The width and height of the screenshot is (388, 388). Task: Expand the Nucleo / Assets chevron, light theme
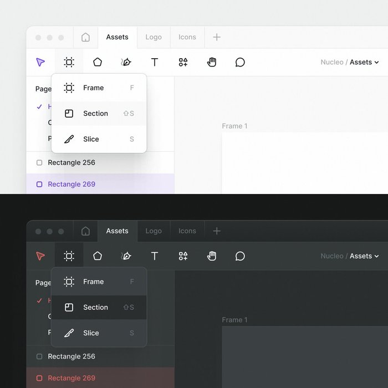click(x=376, y=62)
